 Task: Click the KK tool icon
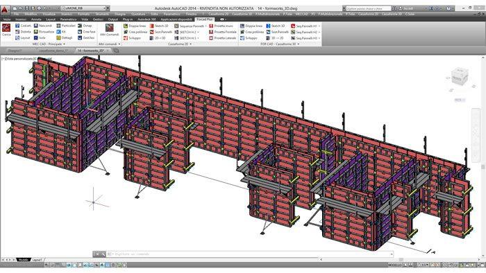61,32
